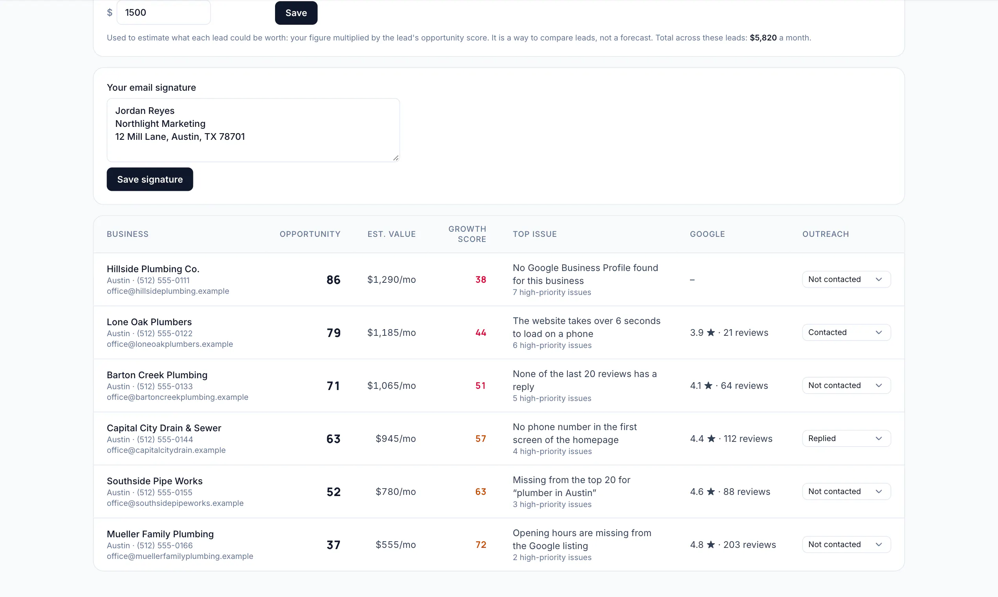Click the email office@bartoncreekplumbing.example

pyautogui.click(x=178, y=397)
